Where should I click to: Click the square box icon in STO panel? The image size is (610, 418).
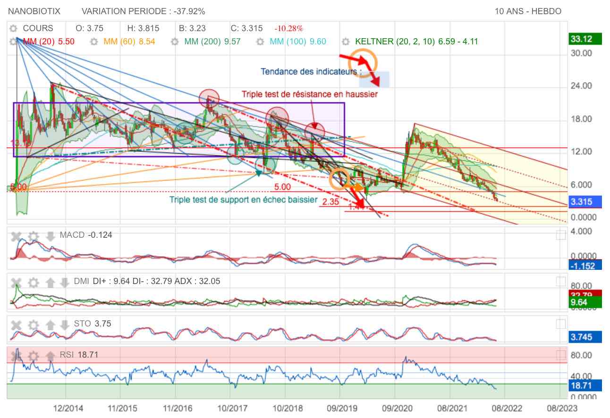tap(560, 324)
